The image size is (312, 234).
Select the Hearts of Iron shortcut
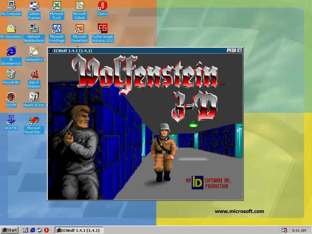click(x=34, y=100)
